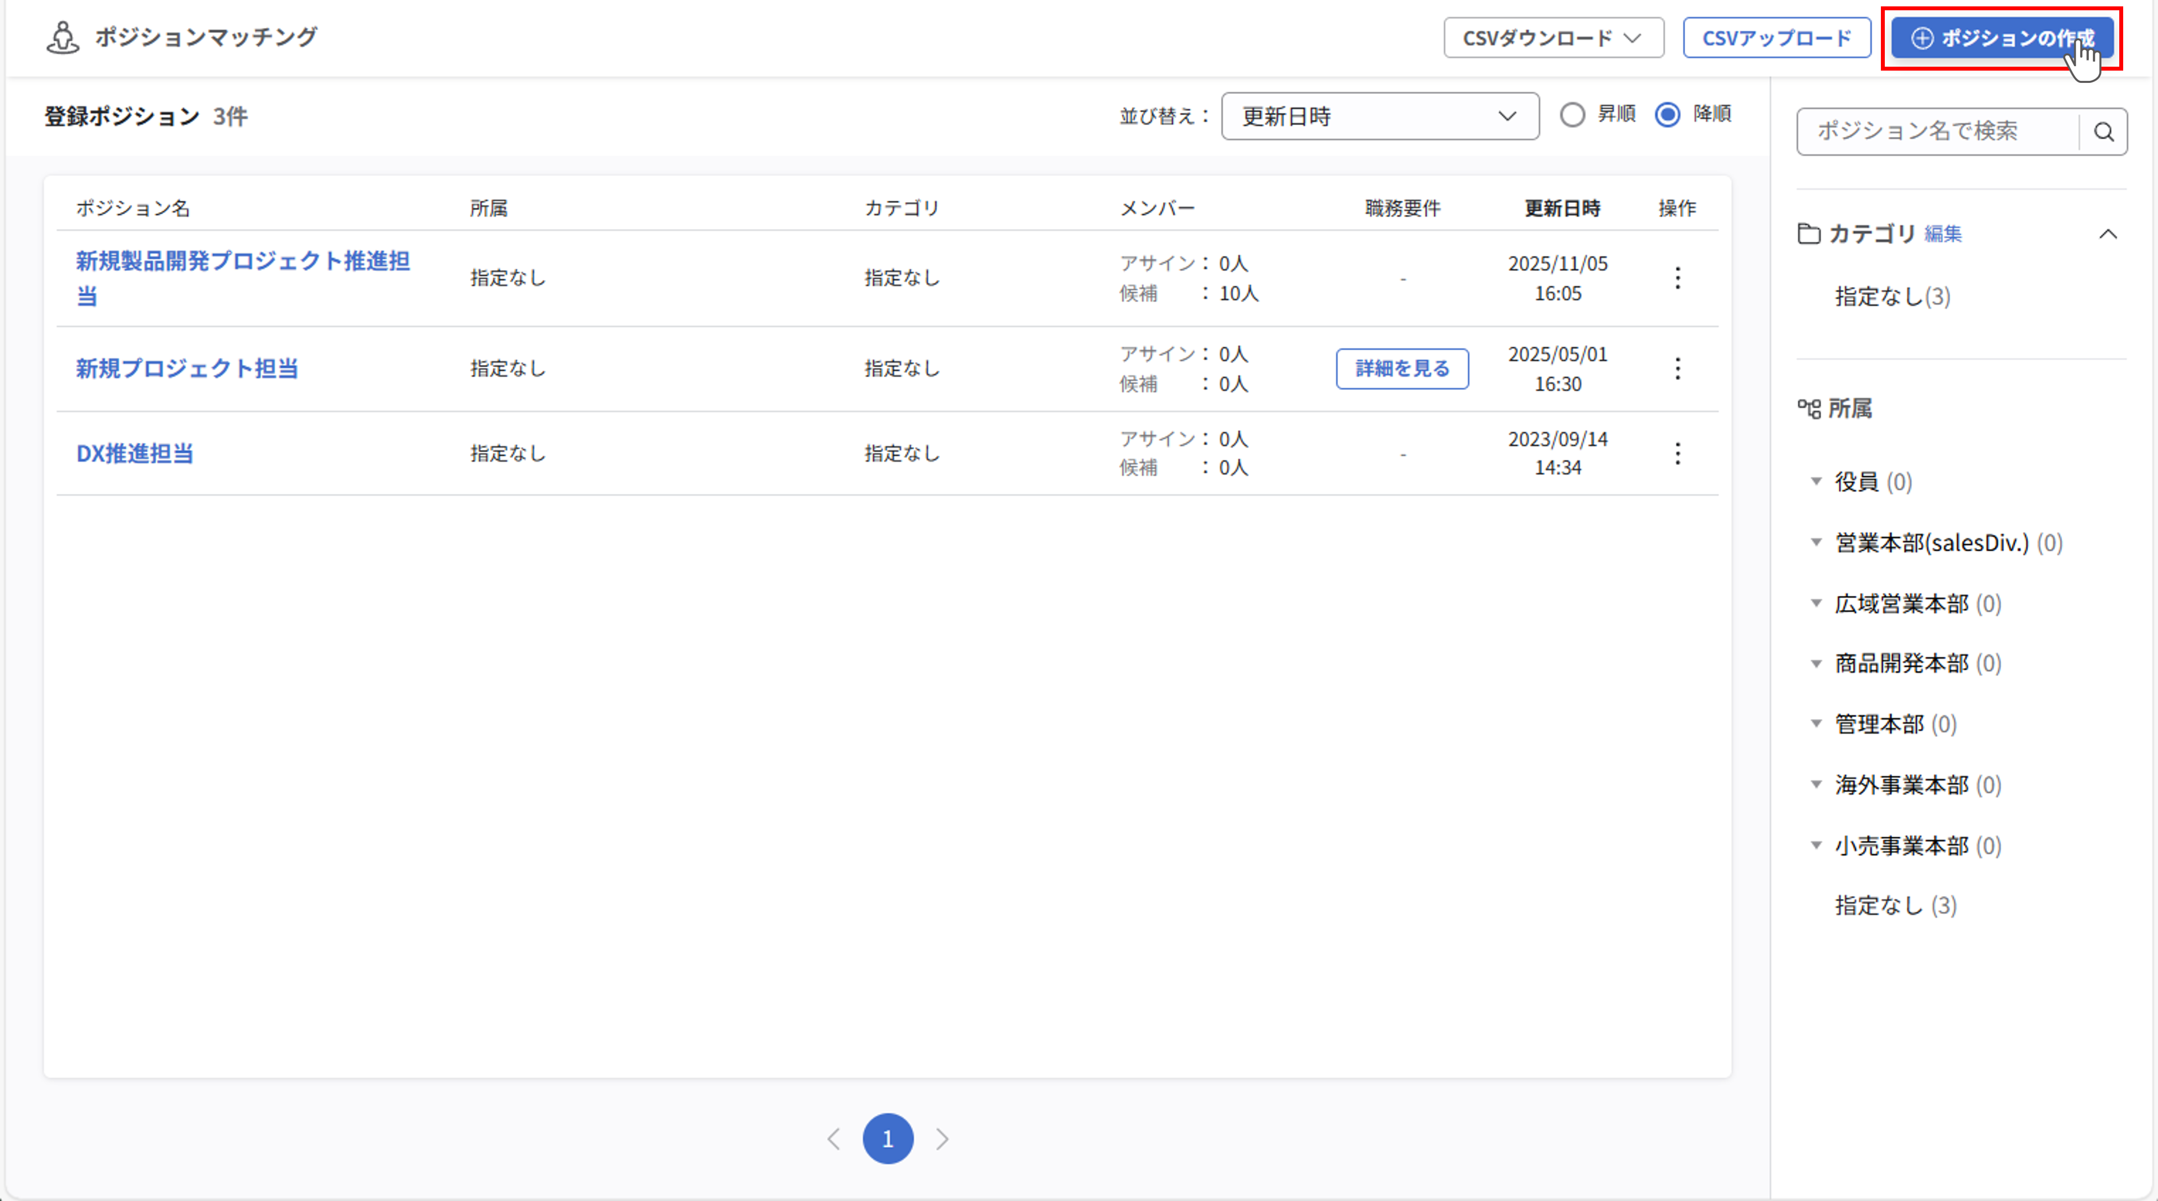Viewport: 2158px width, 1201px height.
Task: Click the カテゴリ folder icon
Action: click(x=1809, y=233)
